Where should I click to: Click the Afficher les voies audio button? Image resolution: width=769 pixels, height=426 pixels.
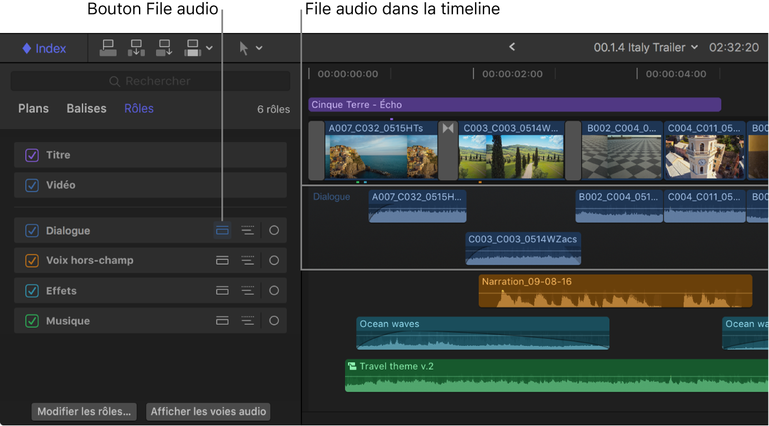(208, 411)
